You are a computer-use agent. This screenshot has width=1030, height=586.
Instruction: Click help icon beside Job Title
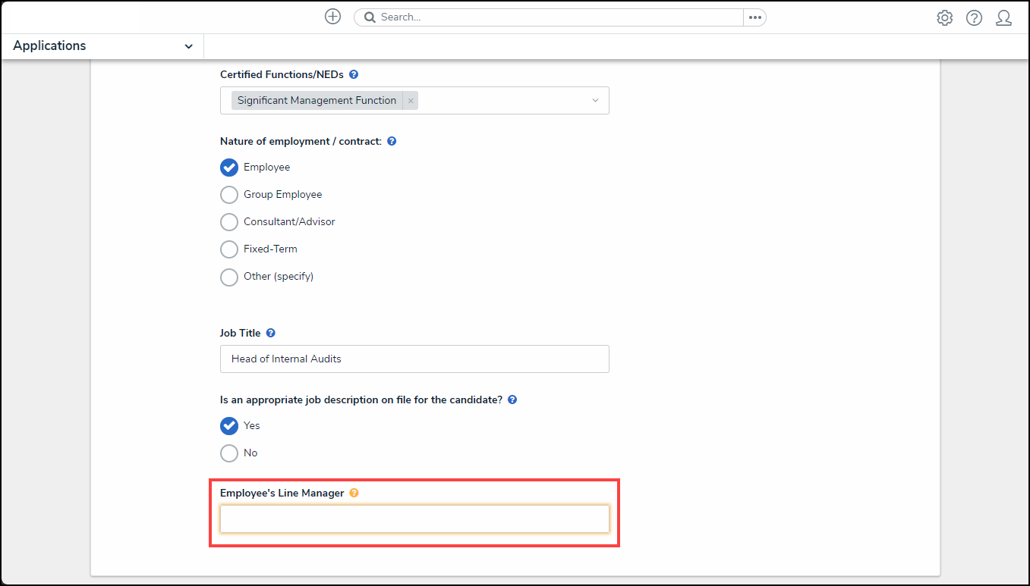[271, 333]
